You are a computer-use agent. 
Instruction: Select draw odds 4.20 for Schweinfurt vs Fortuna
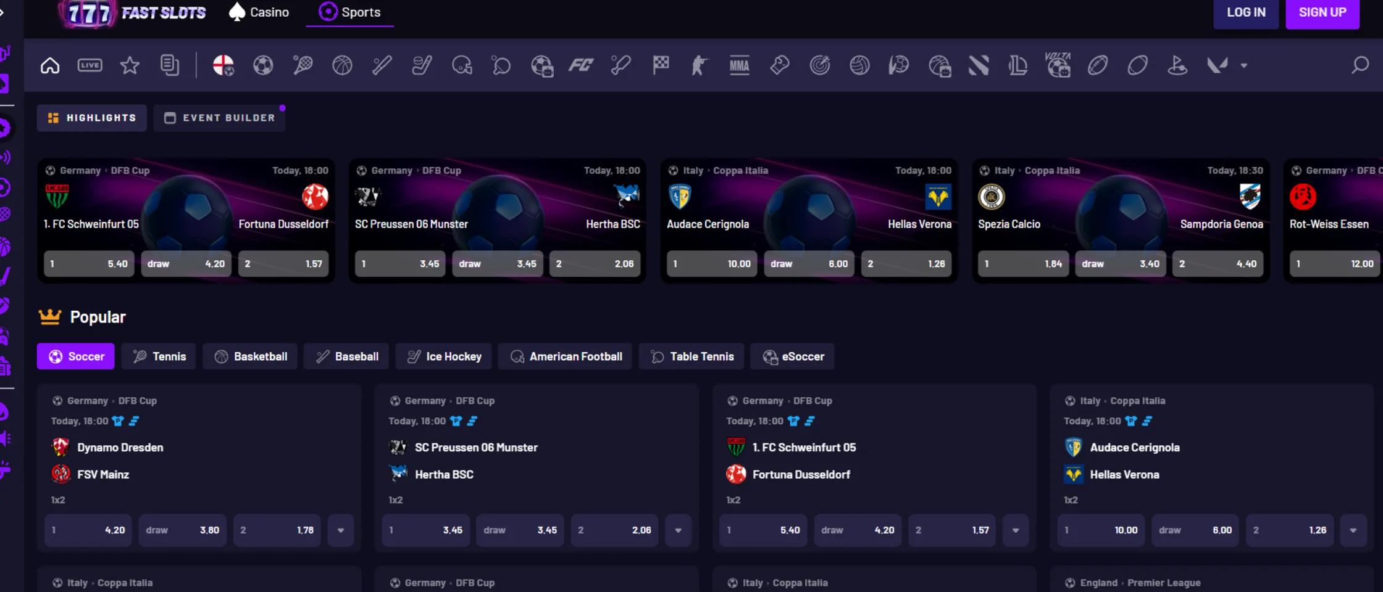pos(186,263)
